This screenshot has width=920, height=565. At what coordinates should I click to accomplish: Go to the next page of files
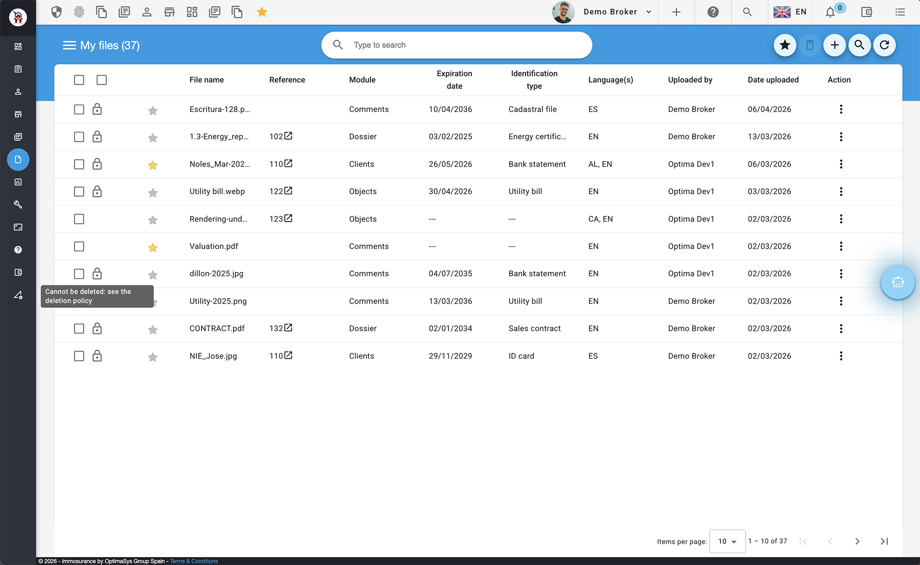click(857, 541)
